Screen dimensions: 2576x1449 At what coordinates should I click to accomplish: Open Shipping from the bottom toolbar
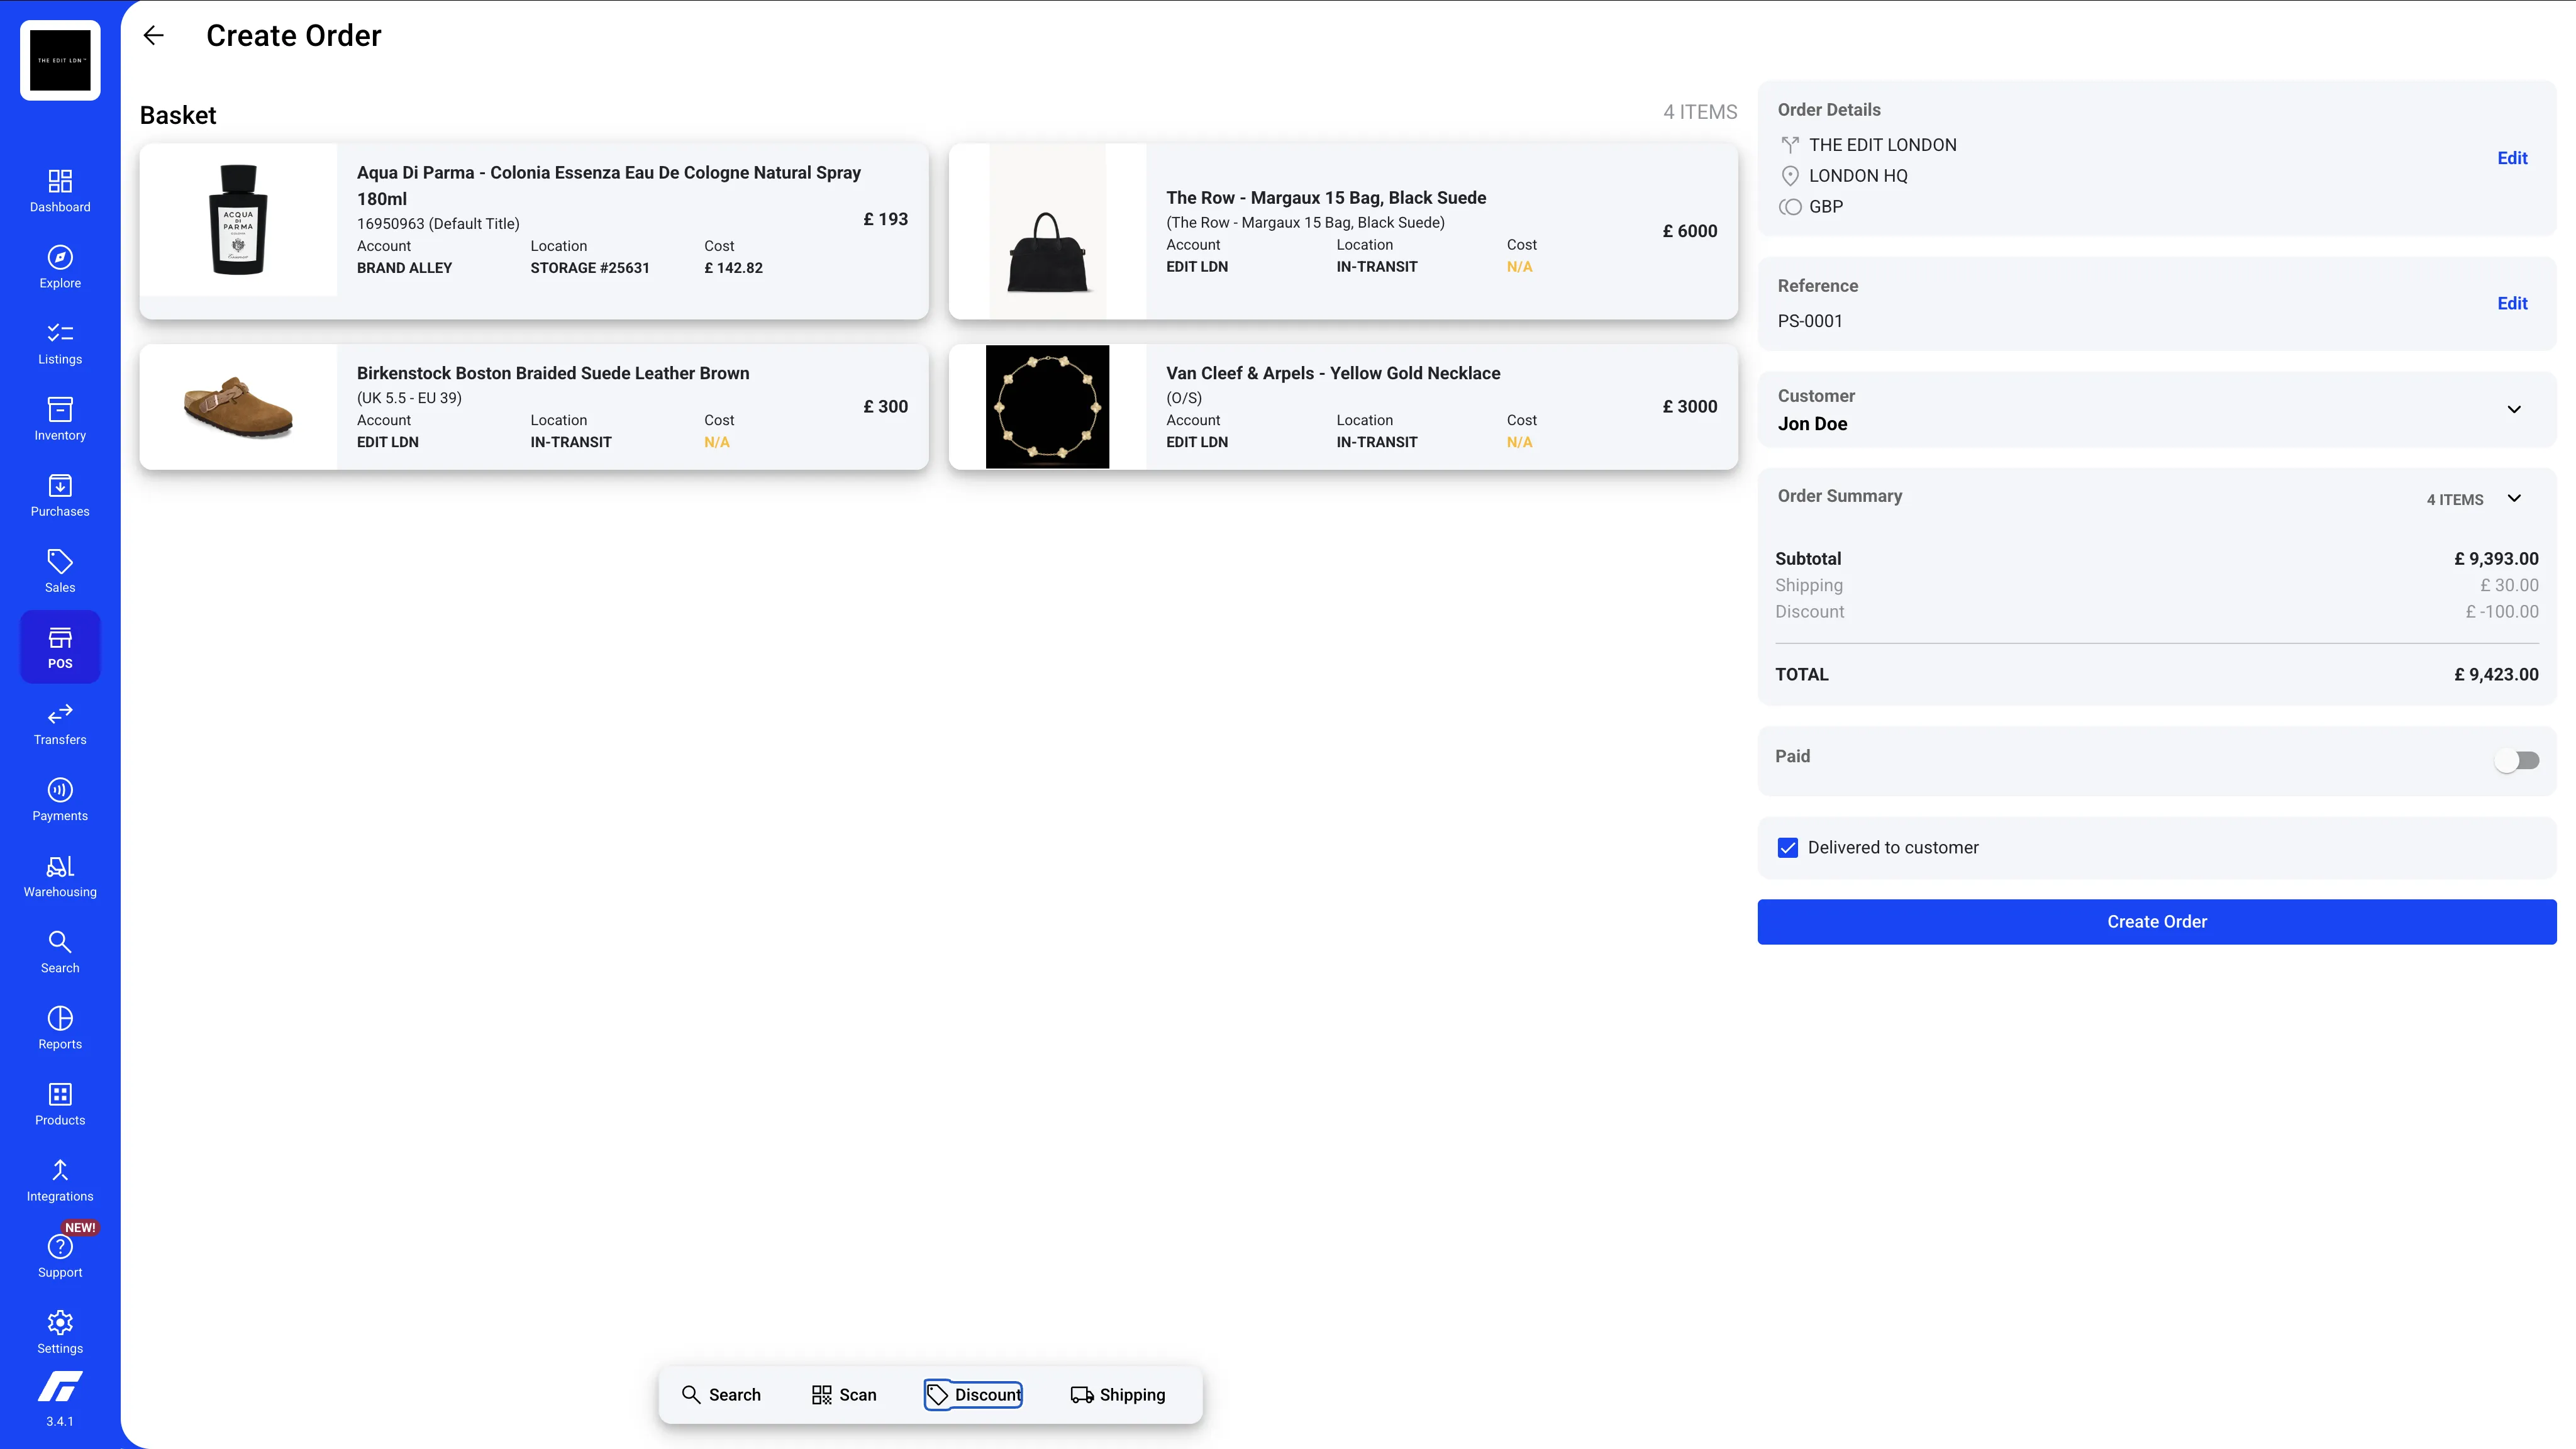pyautogui.click(x=1118, y=1394)
